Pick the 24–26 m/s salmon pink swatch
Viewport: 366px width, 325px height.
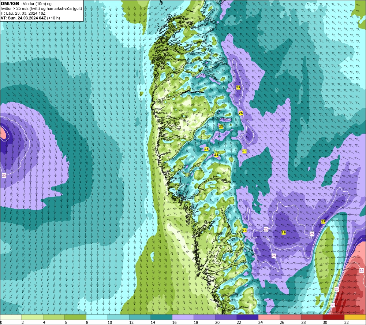[x=269, y=317]
